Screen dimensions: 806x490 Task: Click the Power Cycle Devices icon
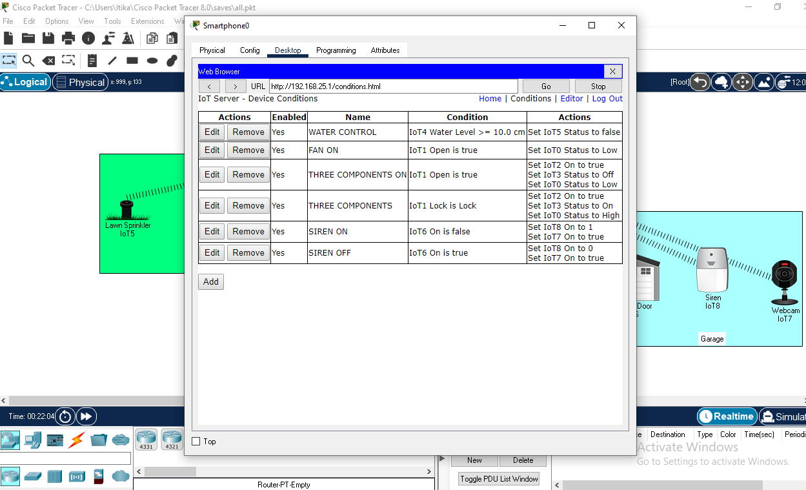65,416
